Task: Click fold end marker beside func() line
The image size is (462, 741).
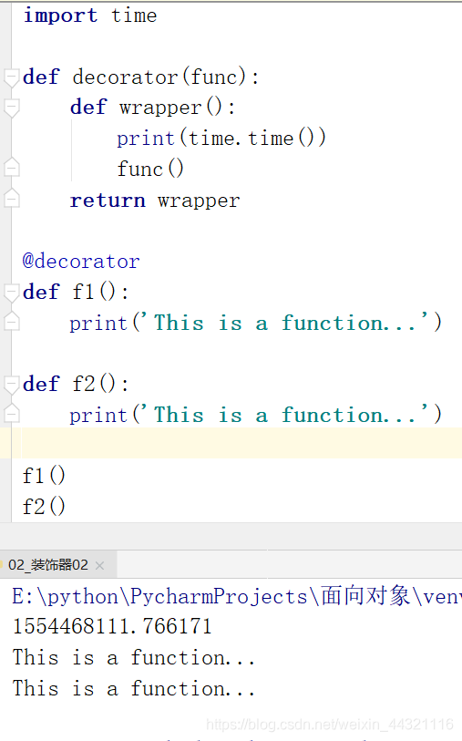Action: pyautogui.click(x=11, y=167)
